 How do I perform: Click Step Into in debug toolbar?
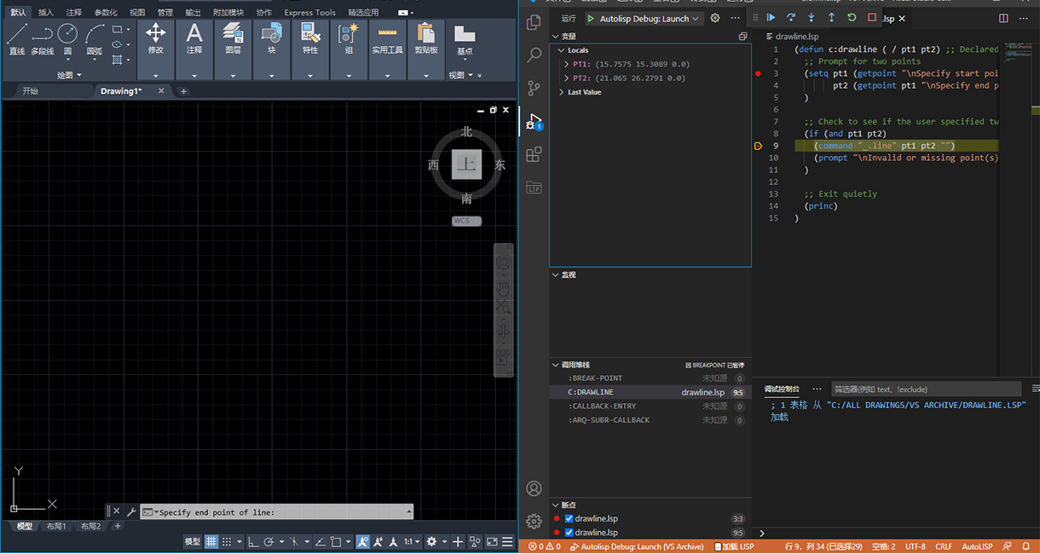tap(811, 18)
